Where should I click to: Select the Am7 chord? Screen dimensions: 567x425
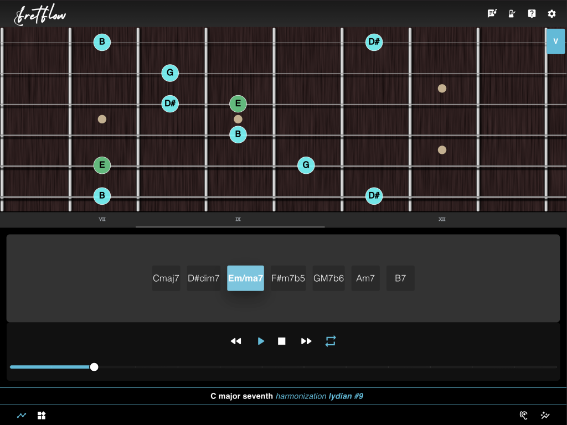coord(365,278)
